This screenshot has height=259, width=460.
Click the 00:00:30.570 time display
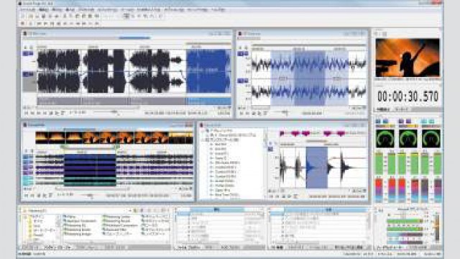(x=408, y=96)
